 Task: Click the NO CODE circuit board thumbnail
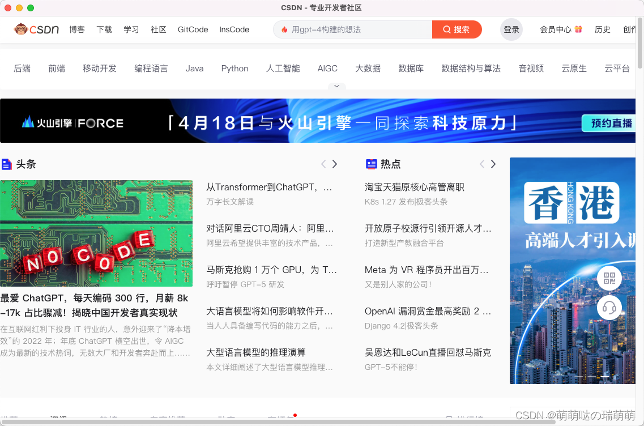pos(96,233)
